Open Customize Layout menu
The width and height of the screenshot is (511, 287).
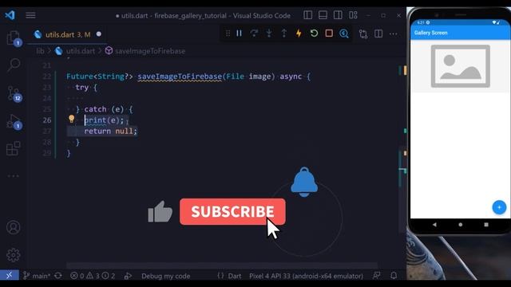pos(353,15)
